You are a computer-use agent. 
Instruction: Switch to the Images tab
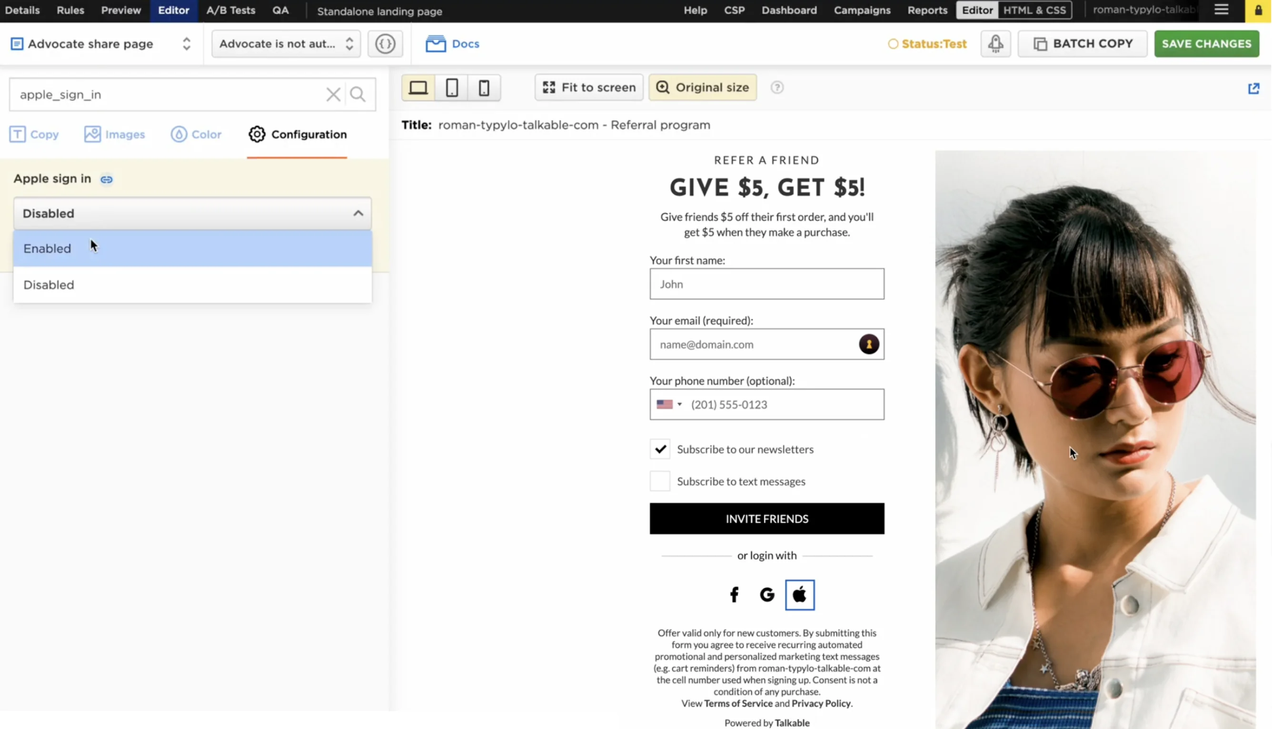click(x=115, y=134)
